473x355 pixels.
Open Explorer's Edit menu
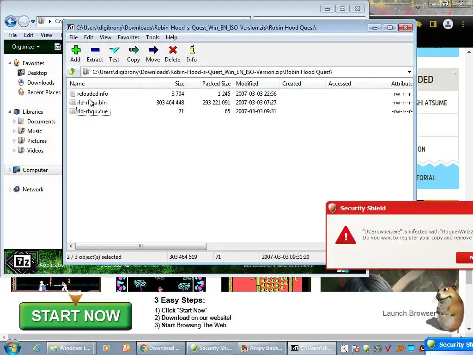(29, 35)
